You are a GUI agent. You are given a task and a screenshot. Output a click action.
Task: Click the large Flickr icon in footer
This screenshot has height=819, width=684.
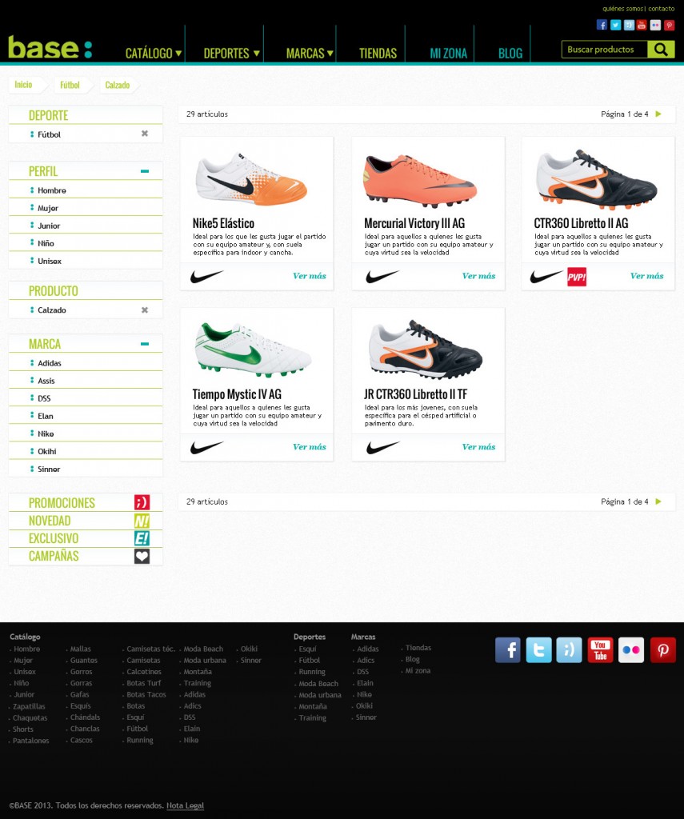(x=631, y=649)
